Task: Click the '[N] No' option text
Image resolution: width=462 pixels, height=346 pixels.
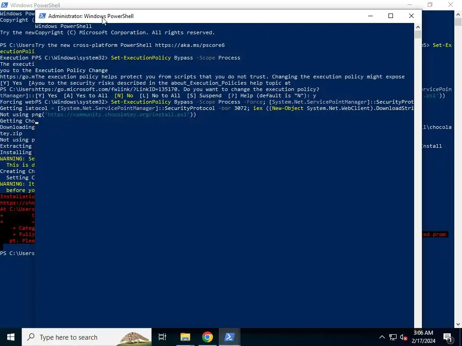Action: point(124,96)
